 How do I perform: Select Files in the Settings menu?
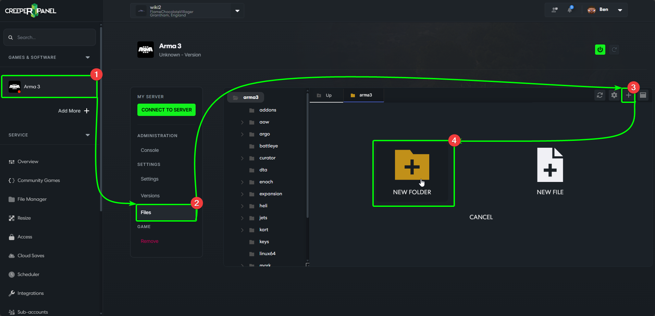[146, 212]
